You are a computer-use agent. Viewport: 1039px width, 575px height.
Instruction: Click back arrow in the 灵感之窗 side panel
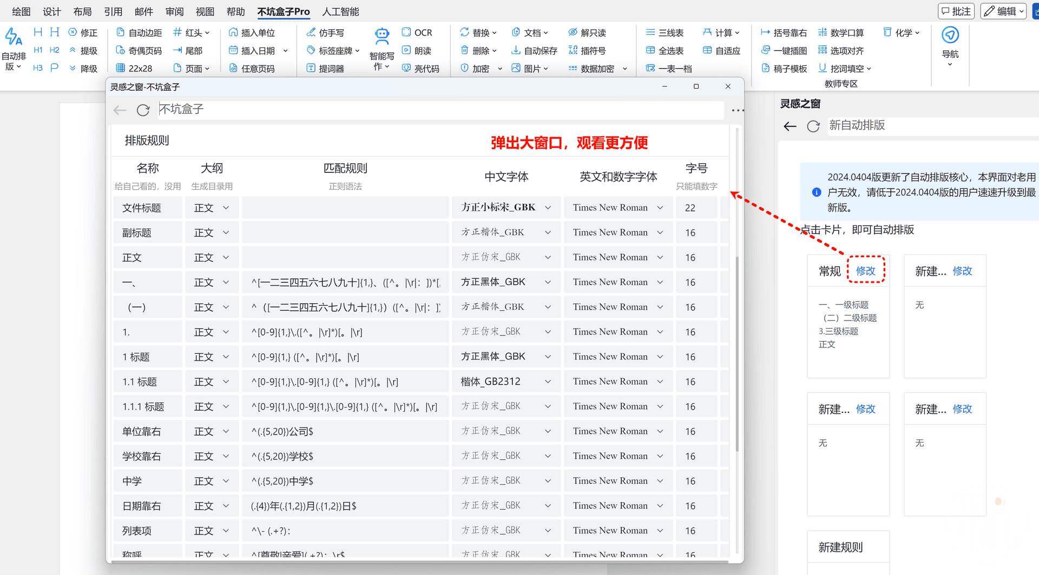pos(790,126)
